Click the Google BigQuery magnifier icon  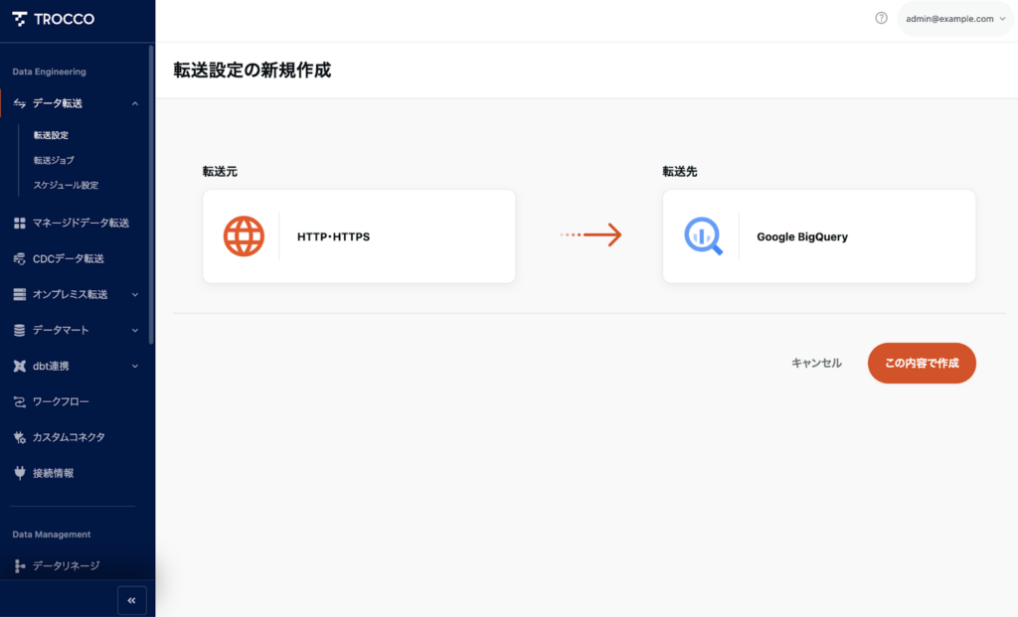[x=703, y=236]
